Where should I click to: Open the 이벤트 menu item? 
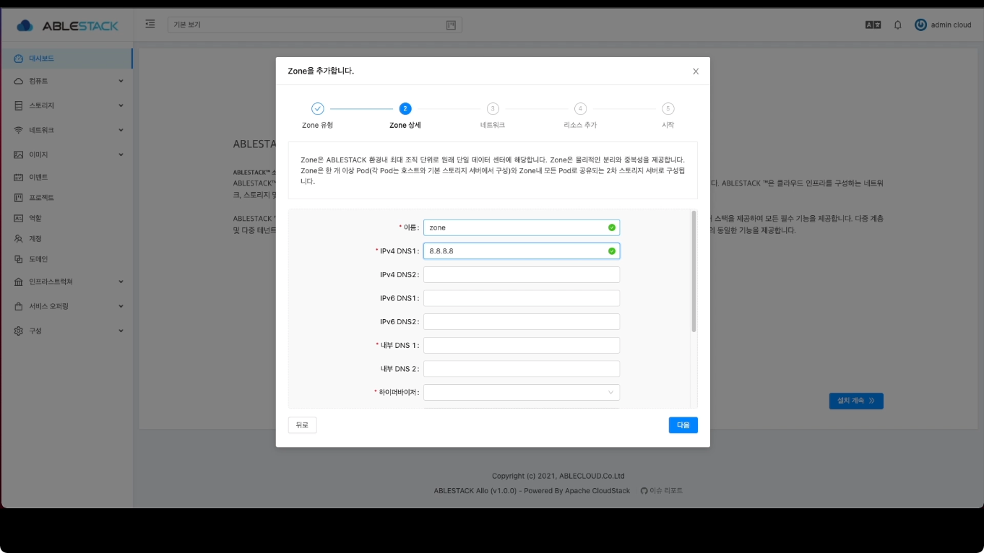click(x=66, y=177)
